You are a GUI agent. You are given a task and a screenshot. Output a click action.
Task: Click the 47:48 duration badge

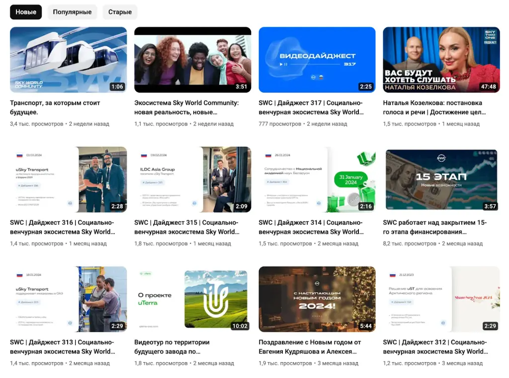pos(489,87)
